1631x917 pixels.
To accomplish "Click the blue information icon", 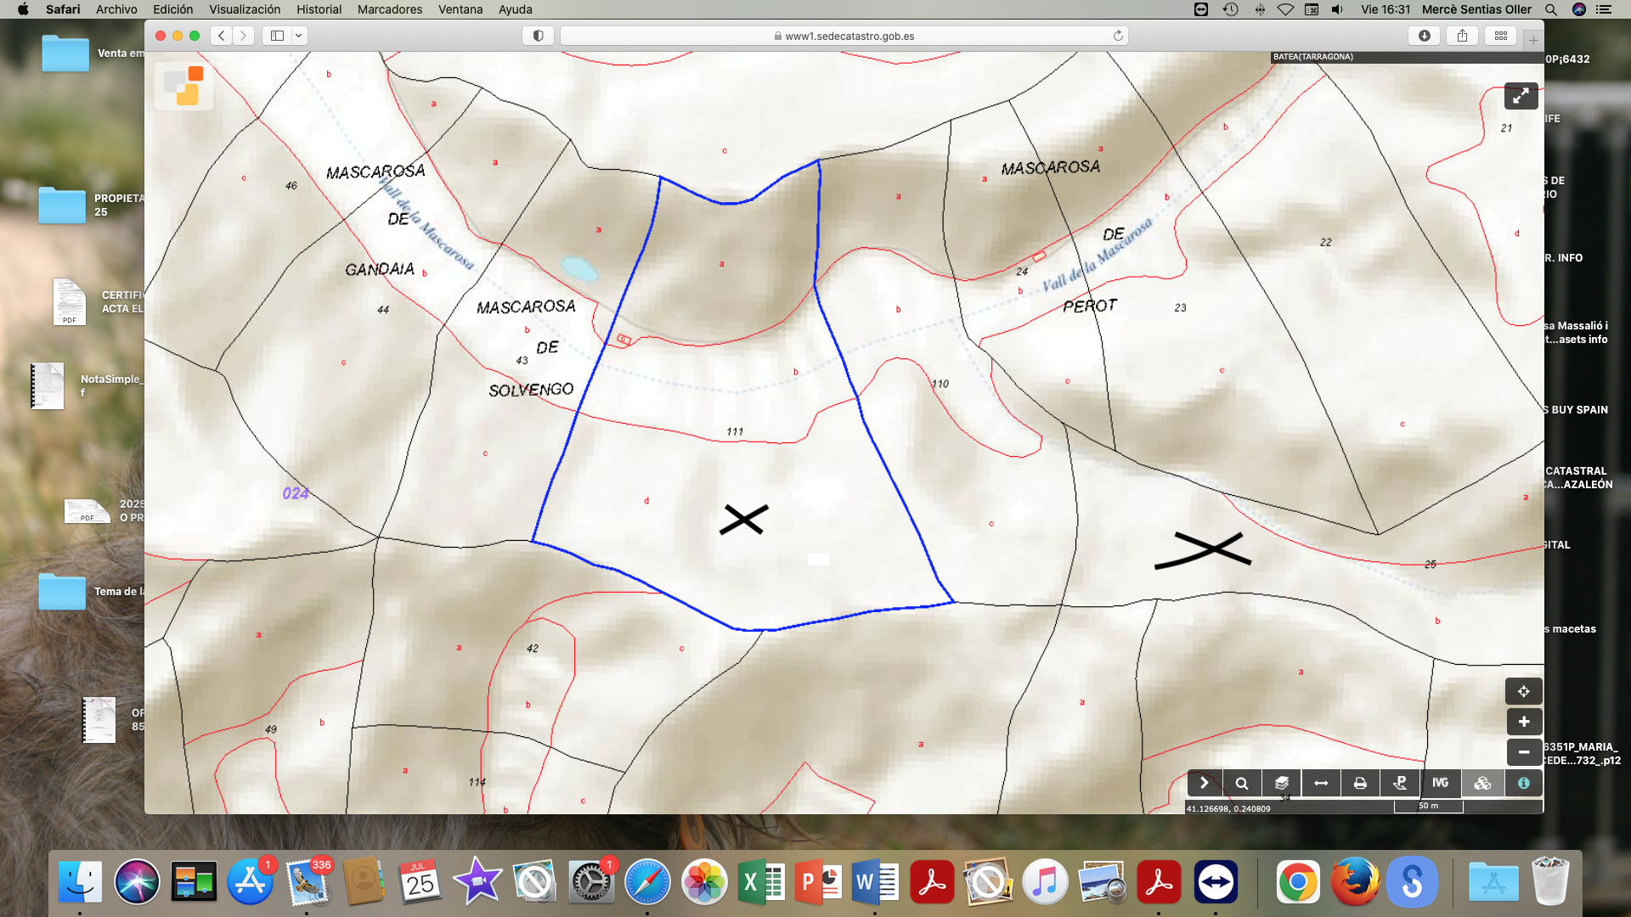I will click(x=1523, y=783).
